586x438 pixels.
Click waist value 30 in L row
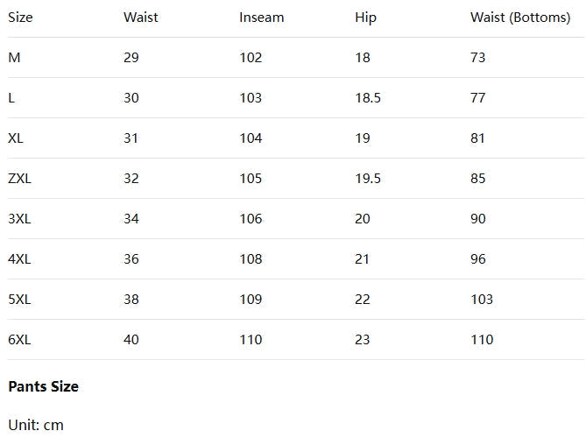(x=131, y=98)
